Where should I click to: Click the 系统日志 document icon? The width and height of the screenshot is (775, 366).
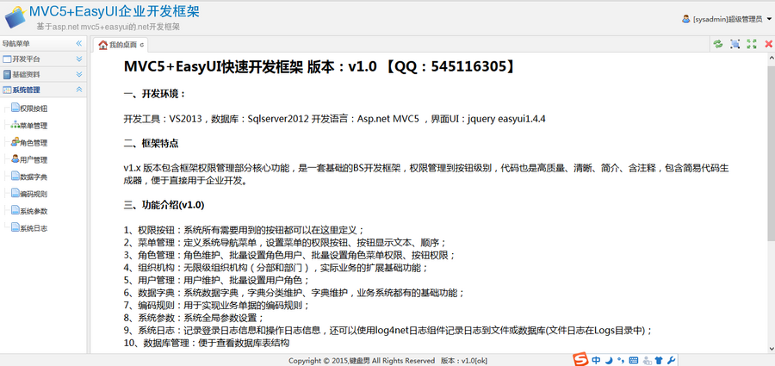pyautogui.click(x=15, y=227)
